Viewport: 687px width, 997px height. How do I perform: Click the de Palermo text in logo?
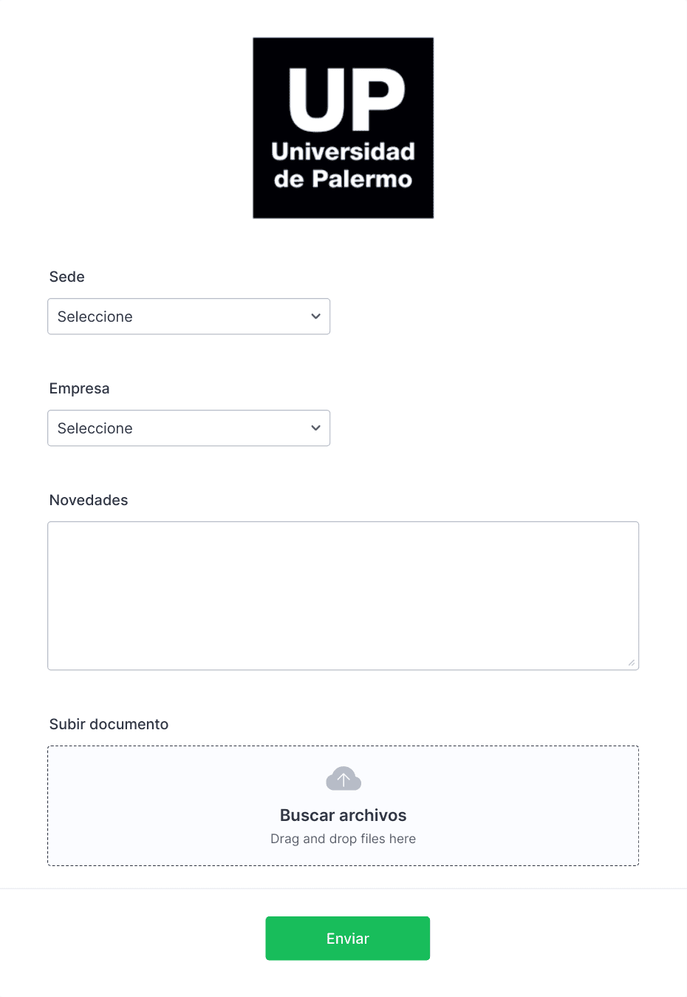point(343,179)
